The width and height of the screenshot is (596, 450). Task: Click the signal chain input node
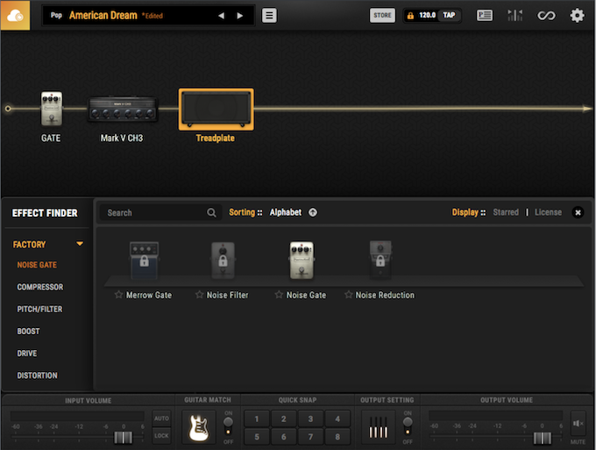point(8,109)
